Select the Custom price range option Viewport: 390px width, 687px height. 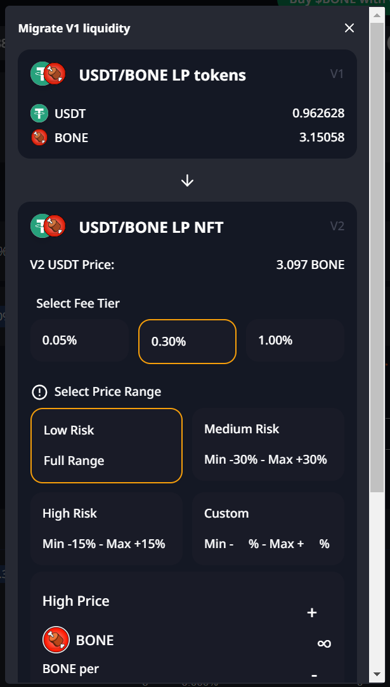tap(268, 528)
